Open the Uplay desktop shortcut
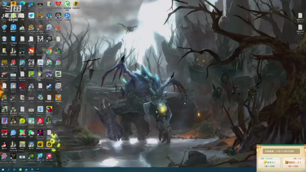The width and height of the screenshot is (306, 172). (x=13, y=133)
